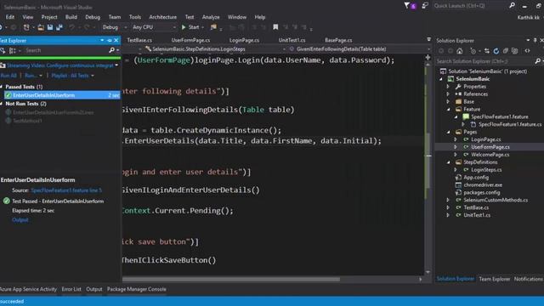Screen dimensions: 544x306
Task: Click the Start debug button label
Action: pos(194,27)
